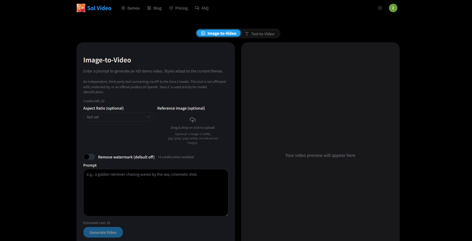Image resolution: width=472 pixels, height=241 pixels.
Task: Switch to the Text-to-Video tab
Action: (x=260, y=34)
